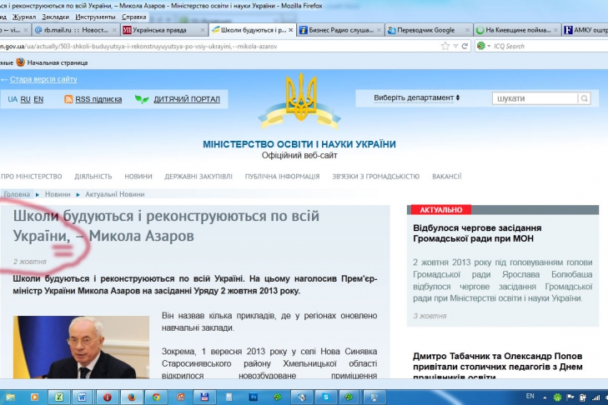Click into the шукати search field
The height and width of the screenshot is (405, 608).
pyautogui.click(x=532, y=98)
